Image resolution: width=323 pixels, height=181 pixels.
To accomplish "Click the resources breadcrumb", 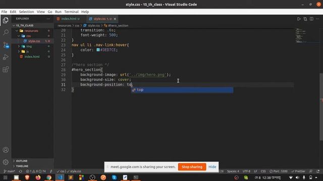I will (64, 26).
